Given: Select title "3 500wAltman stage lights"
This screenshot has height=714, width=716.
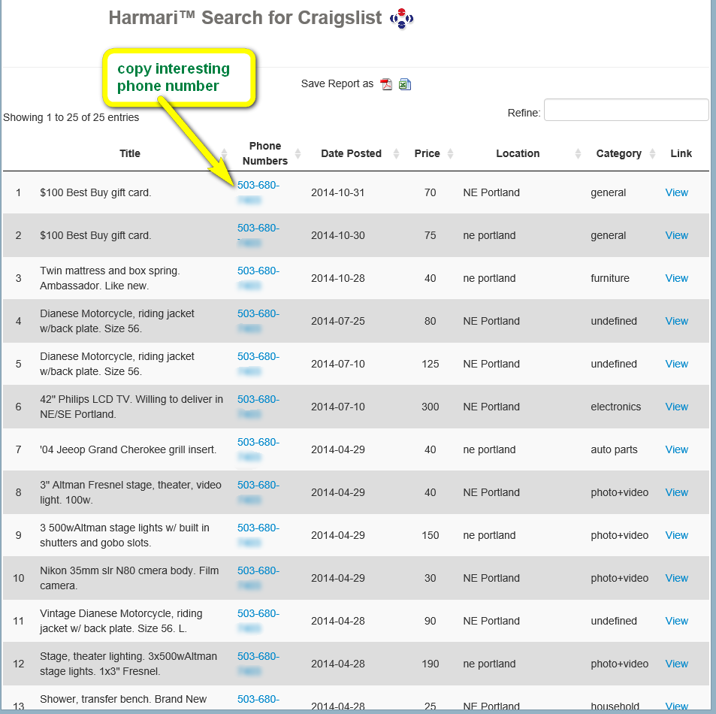Looking at the screenshot, I should coord(101,528).
